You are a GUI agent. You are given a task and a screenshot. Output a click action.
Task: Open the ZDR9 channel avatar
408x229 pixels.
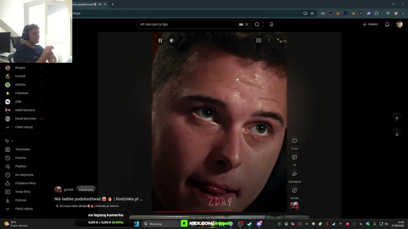58,190
